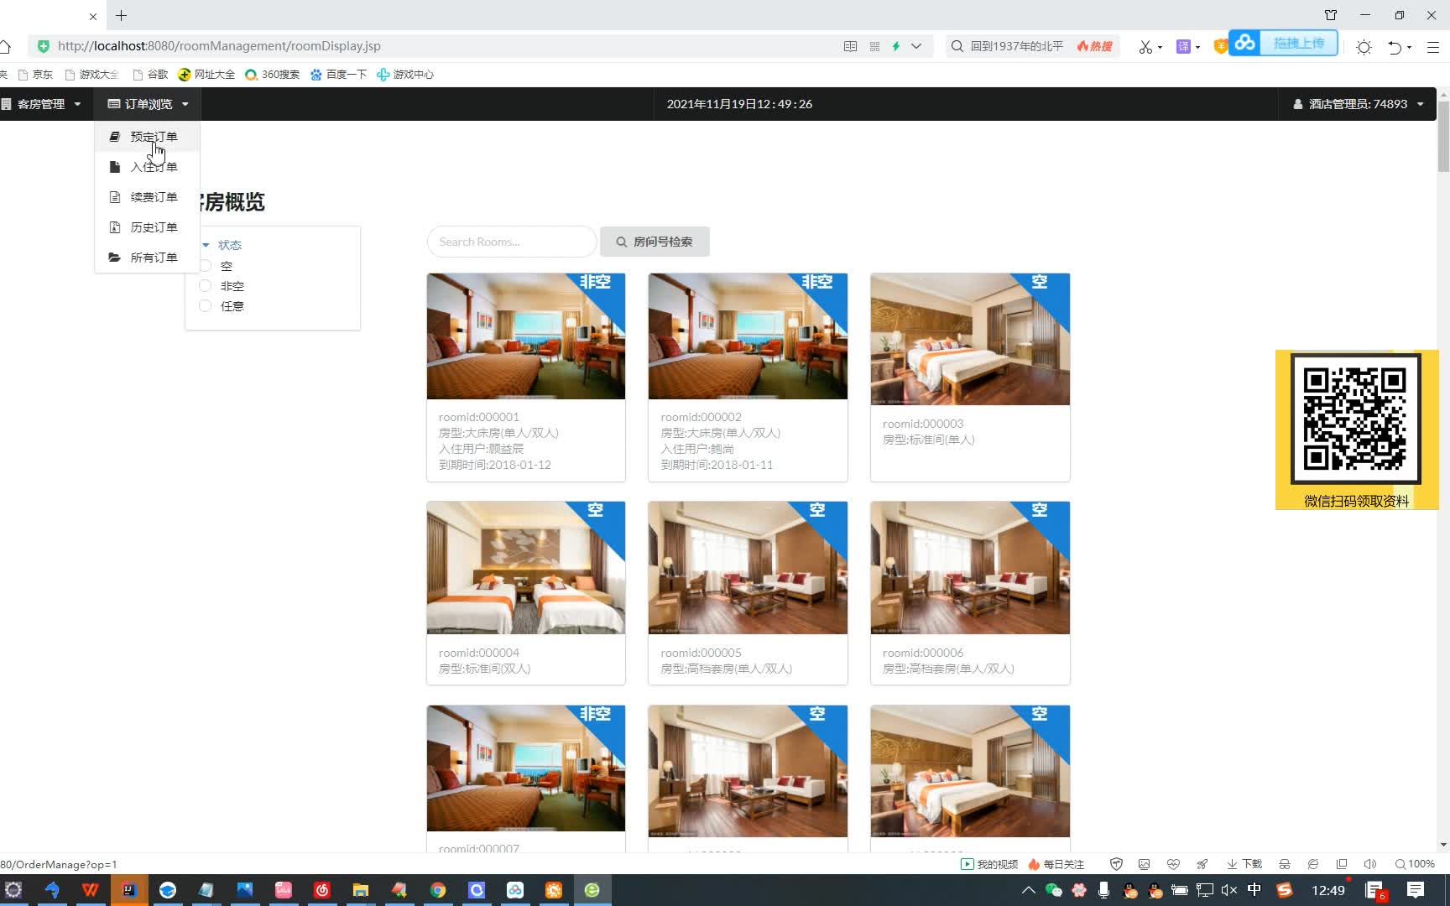The width and height of the screenshot is (1450, 906).
Task: Unmute the speaker tray icon
Action: click(x=1229, y=890)
